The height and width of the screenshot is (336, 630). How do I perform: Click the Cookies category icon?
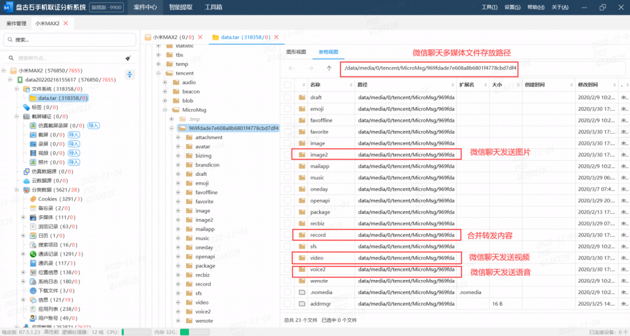(x=33, y=199)
